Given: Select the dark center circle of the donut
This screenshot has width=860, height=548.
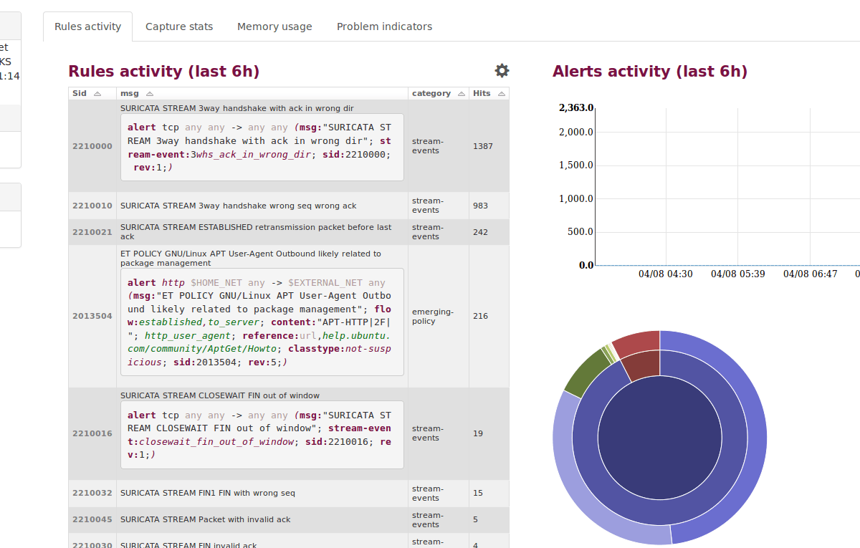Looking at the screenshot, I should click(659, 437).
